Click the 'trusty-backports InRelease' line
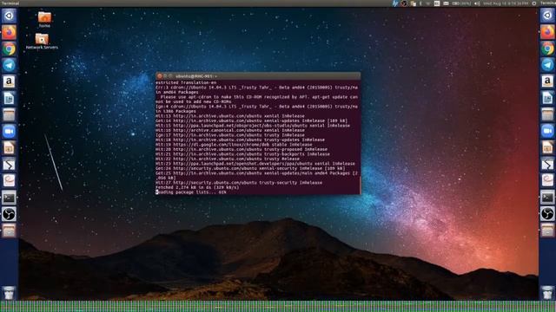Screen dimensions: 556x312 pyautogui.click(x=242, y=154)
